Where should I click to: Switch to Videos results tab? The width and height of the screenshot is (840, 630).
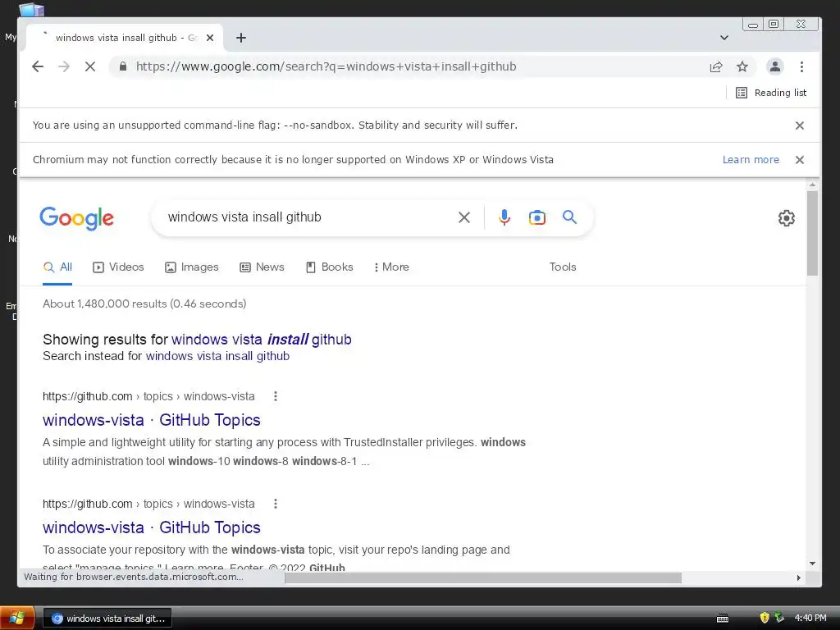tap(118, 267)
